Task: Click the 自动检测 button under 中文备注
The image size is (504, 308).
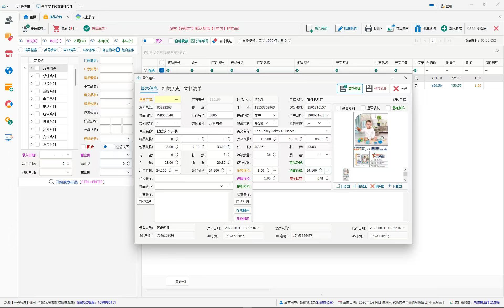Action: point(145,202)
